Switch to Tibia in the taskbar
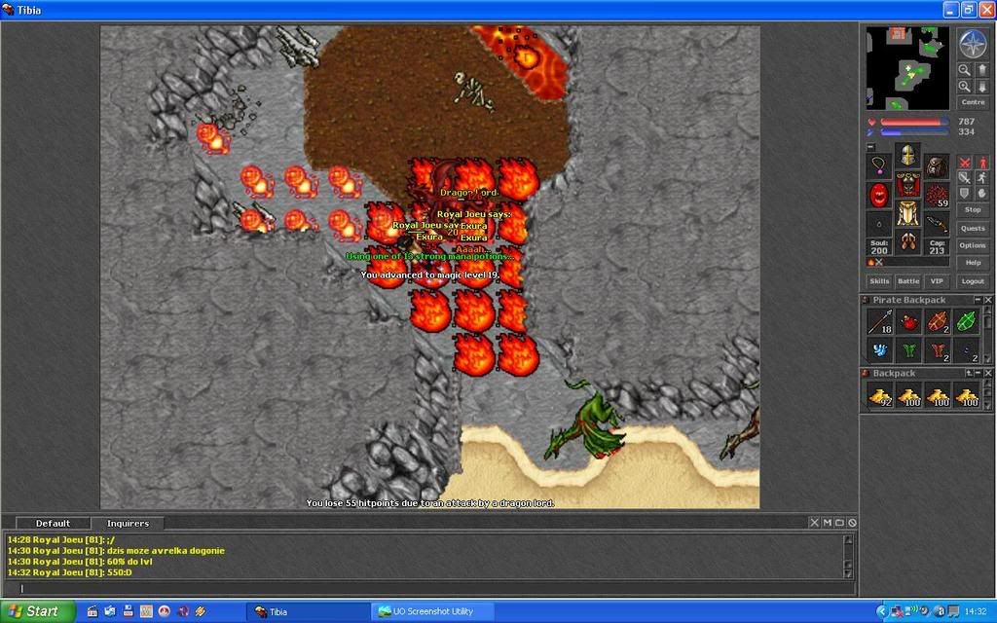The image size is (997, 623). [x=308, y=611]
